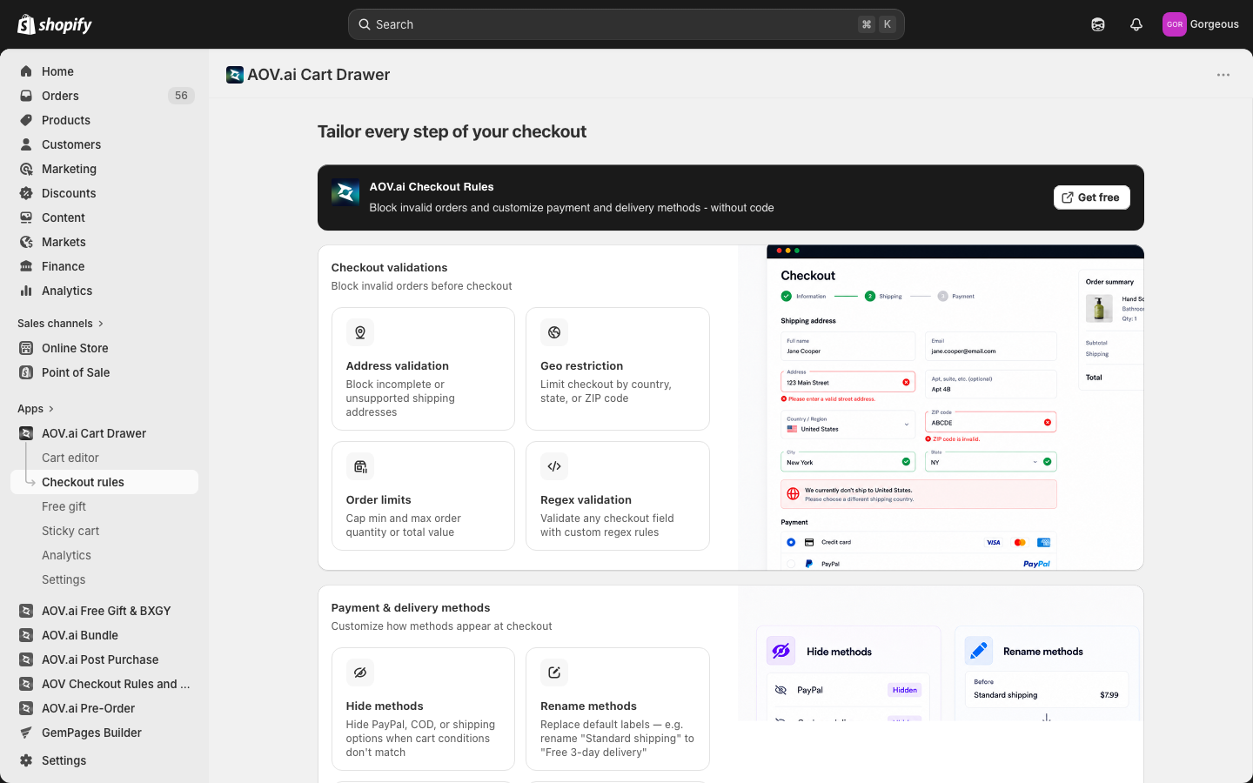The width and height of the screenshot is (1253, 783).
Task: Click the Address validation pin icon
Action: coord(360,332)
